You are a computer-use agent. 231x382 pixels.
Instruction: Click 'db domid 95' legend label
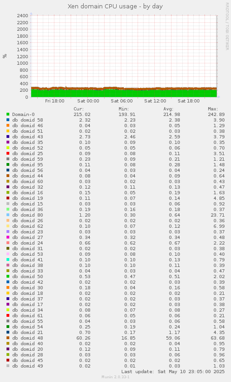pyautogui.click(x=27, y=165)
